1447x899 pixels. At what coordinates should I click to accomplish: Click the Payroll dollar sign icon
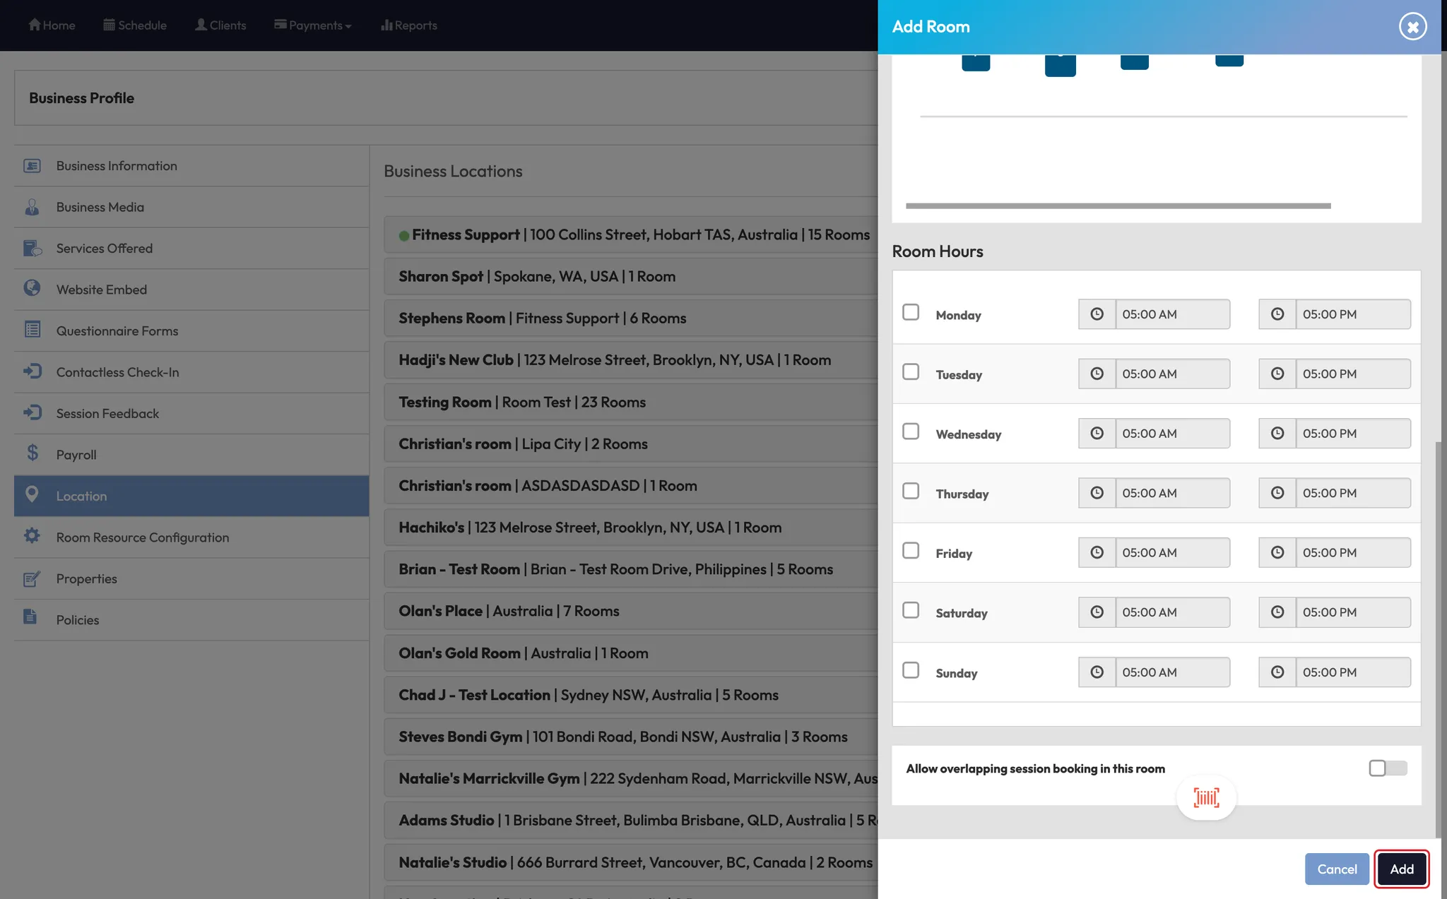(32, 453)
